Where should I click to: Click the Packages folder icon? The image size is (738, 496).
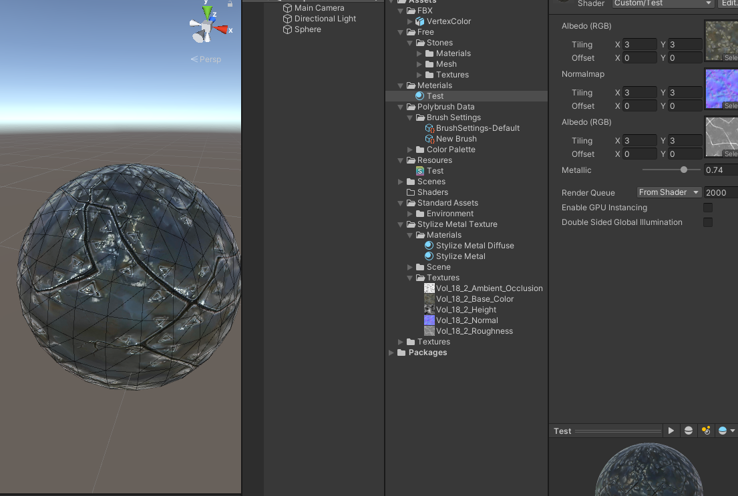(401, 352)
